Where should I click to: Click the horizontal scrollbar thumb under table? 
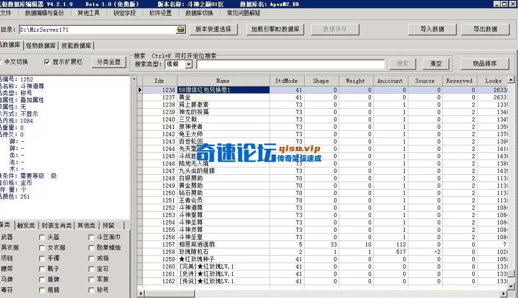[170, 293]
